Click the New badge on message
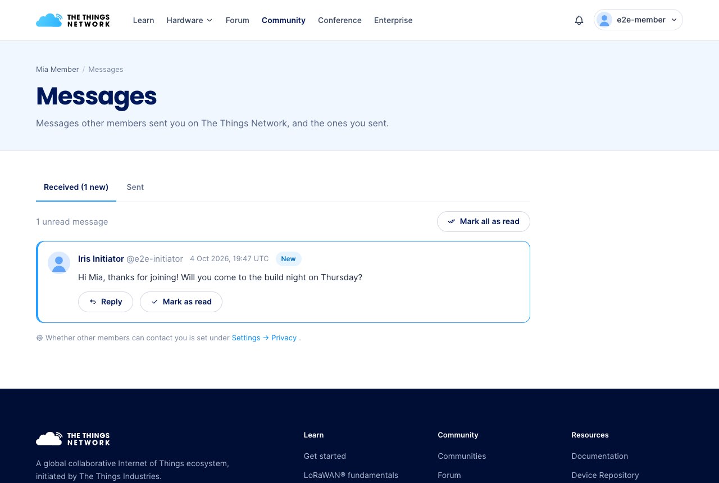The width and height of the screenshot is (719, 483). (288, 258)
